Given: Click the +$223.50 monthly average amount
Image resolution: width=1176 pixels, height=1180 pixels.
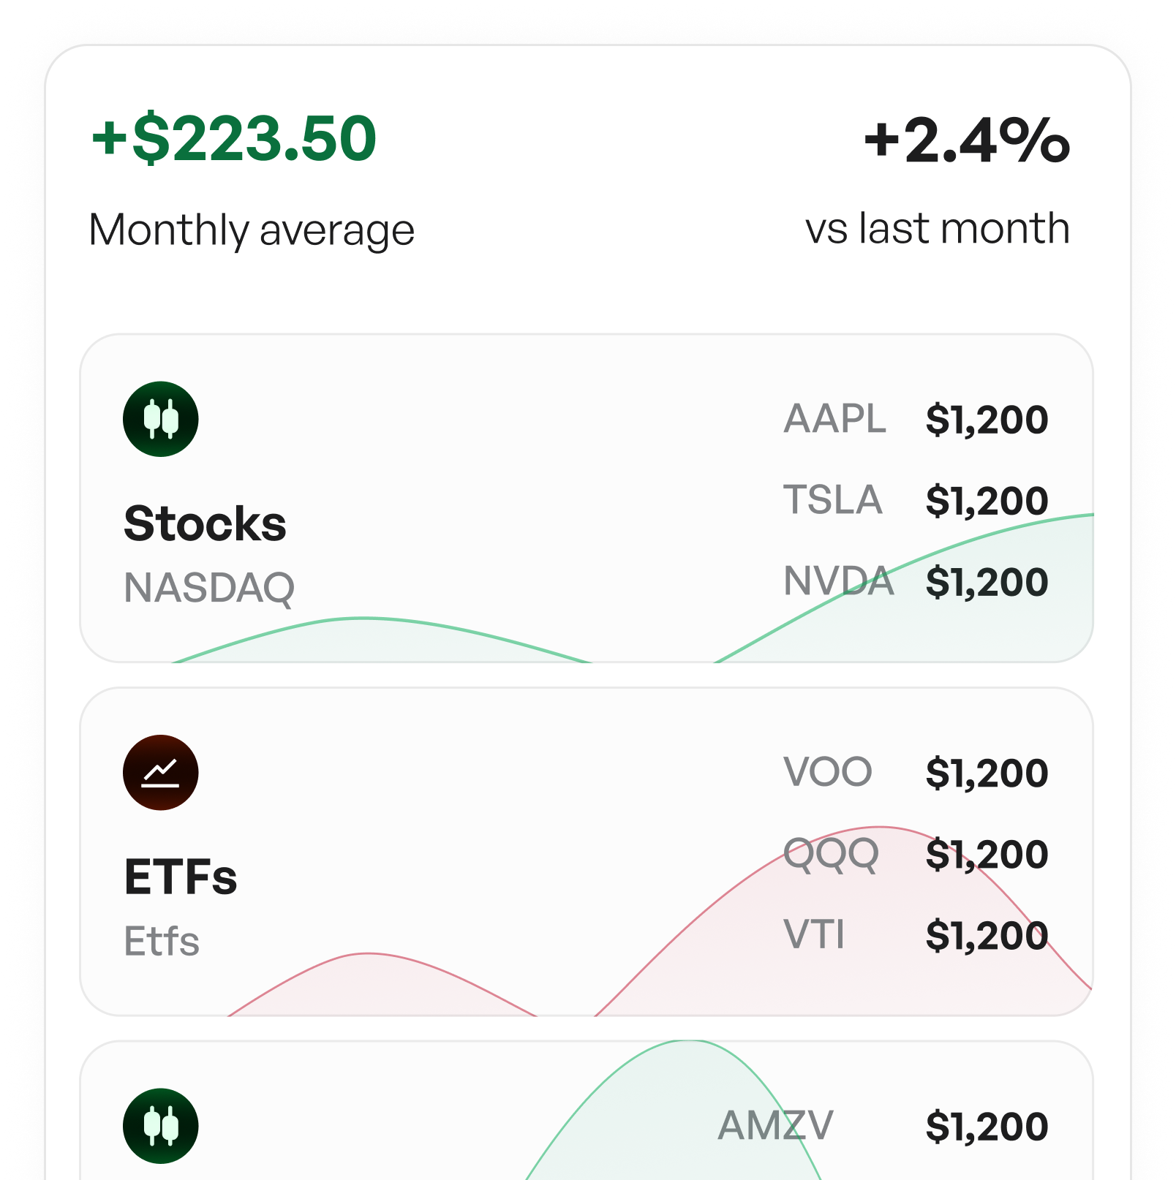Looking at the screenshot, I should 233,137.
